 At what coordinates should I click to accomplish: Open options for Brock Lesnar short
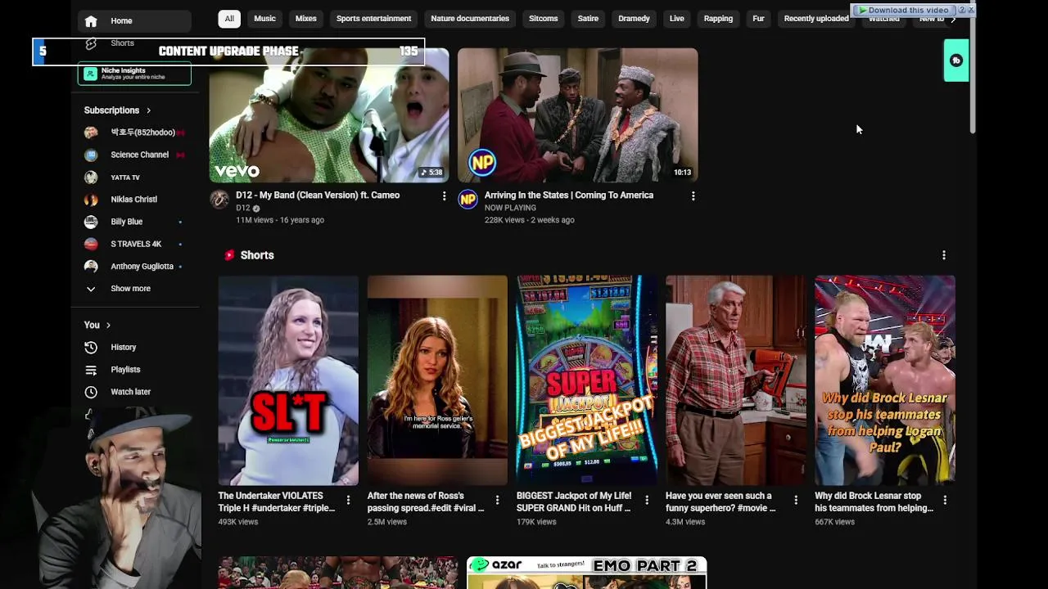945,500
